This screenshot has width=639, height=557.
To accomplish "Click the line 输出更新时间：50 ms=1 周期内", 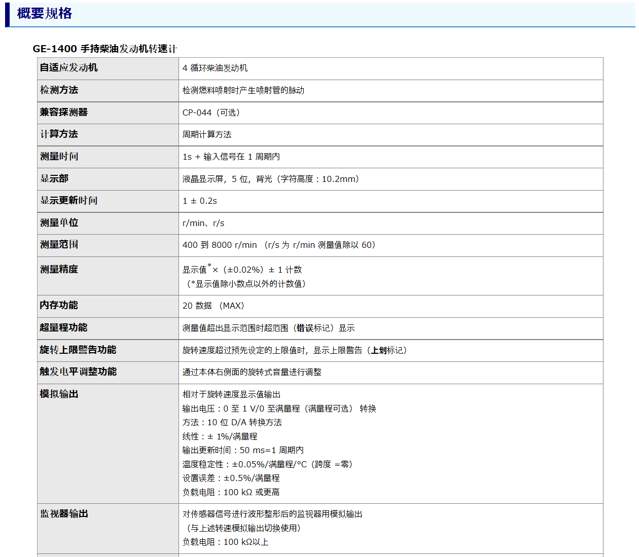I will (243, 450).
